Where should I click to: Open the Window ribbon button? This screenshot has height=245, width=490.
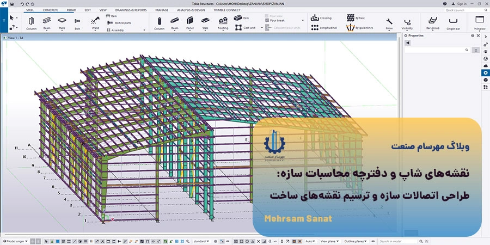click(x=479, y=23)
